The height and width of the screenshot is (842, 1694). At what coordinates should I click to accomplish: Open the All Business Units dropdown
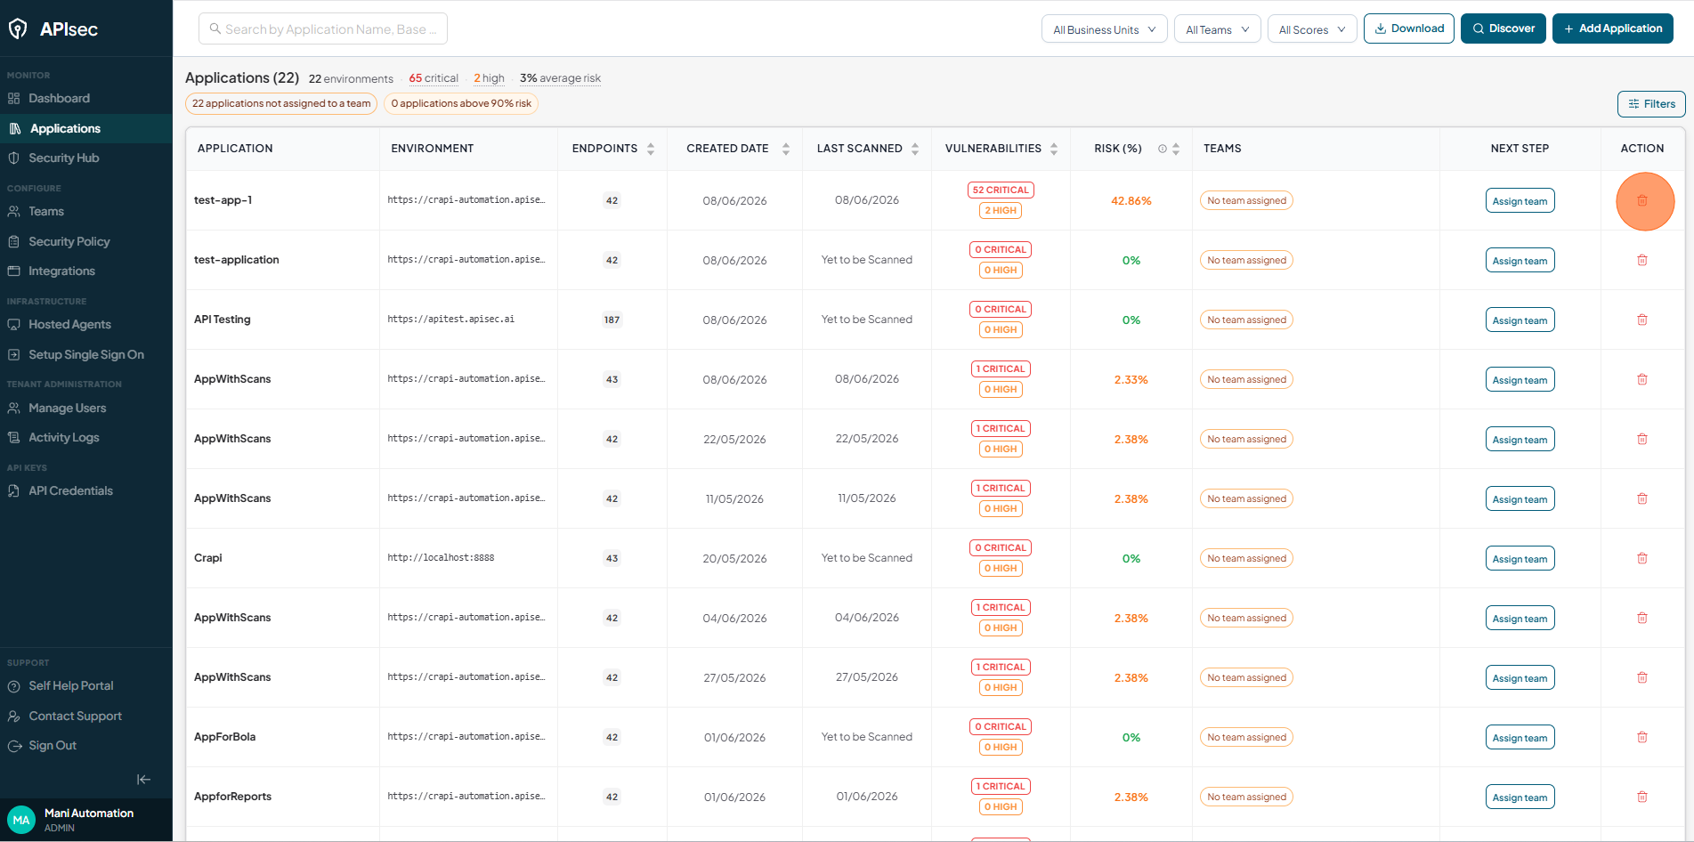point(1105,29)
